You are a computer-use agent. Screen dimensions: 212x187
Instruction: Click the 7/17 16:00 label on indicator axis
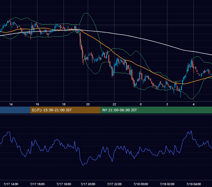[37, 184]
